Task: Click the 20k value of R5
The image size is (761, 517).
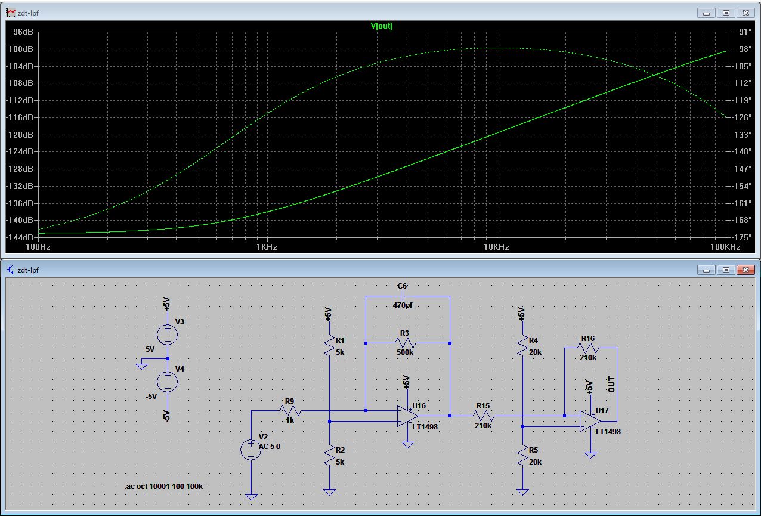Action: (535, 462)
